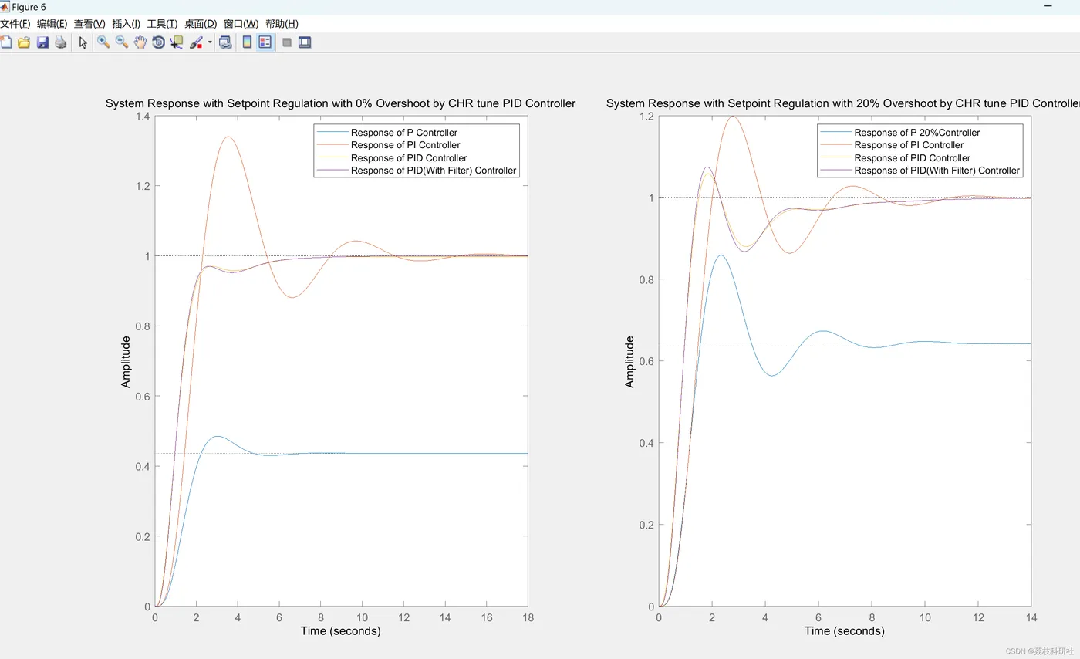This screenshot has width=1080, height=659.
Task: Click the left plot's 'Time (seconds)' label
Action: click(x=341, y=631)
